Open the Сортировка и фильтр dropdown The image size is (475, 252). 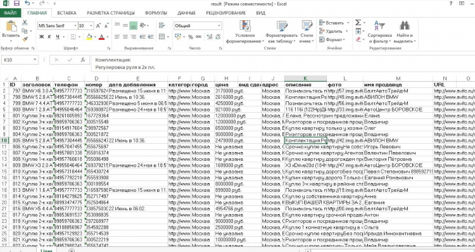click(x=380, y=32)
